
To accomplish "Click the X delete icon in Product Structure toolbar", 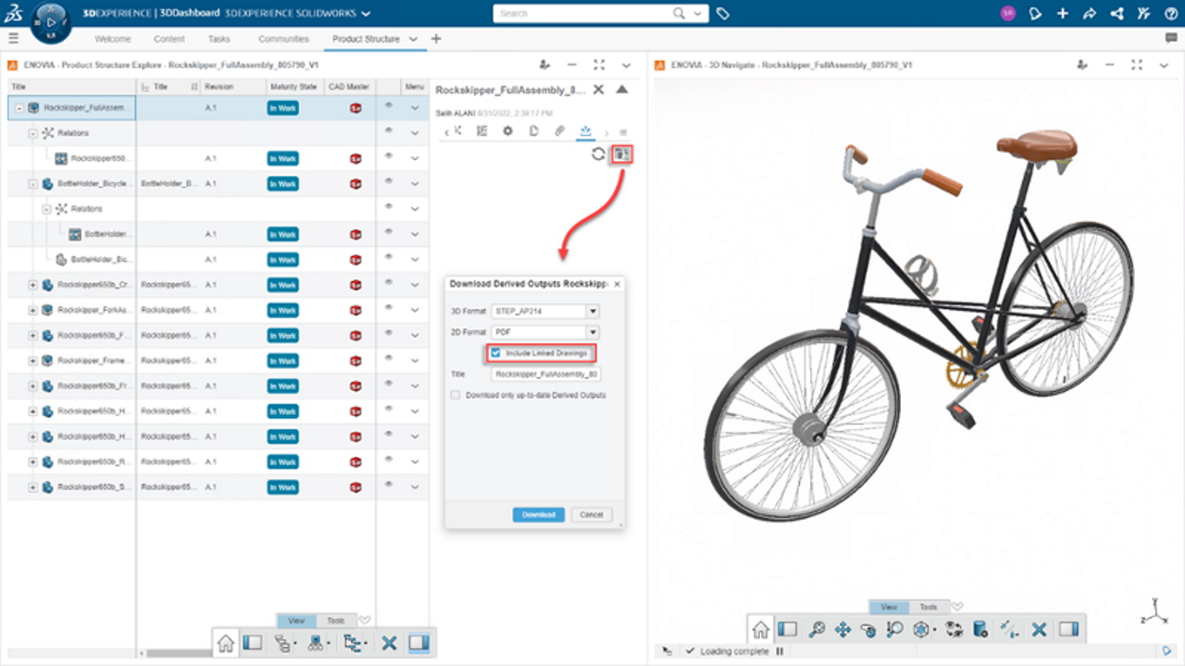I will [x=389, y=643].
